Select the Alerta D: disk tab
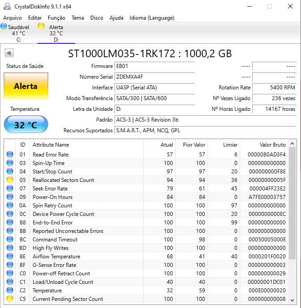The image size is (301, 308). [56, 33]
